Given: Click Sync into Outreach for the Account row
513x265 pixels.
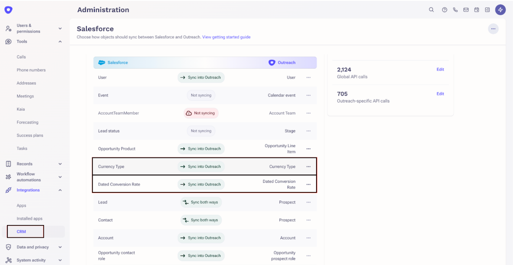Looking at the screenshot, I should 201,238.
